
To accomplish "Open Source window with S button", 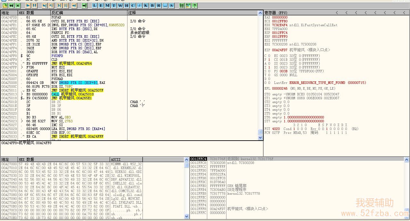I will (172, 5).
